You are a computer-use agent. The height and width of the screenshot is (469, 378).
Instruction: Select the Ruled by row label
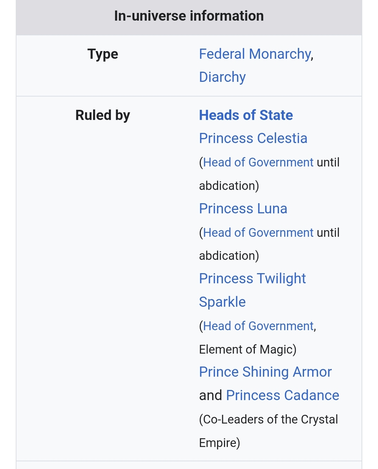(103, 115)
